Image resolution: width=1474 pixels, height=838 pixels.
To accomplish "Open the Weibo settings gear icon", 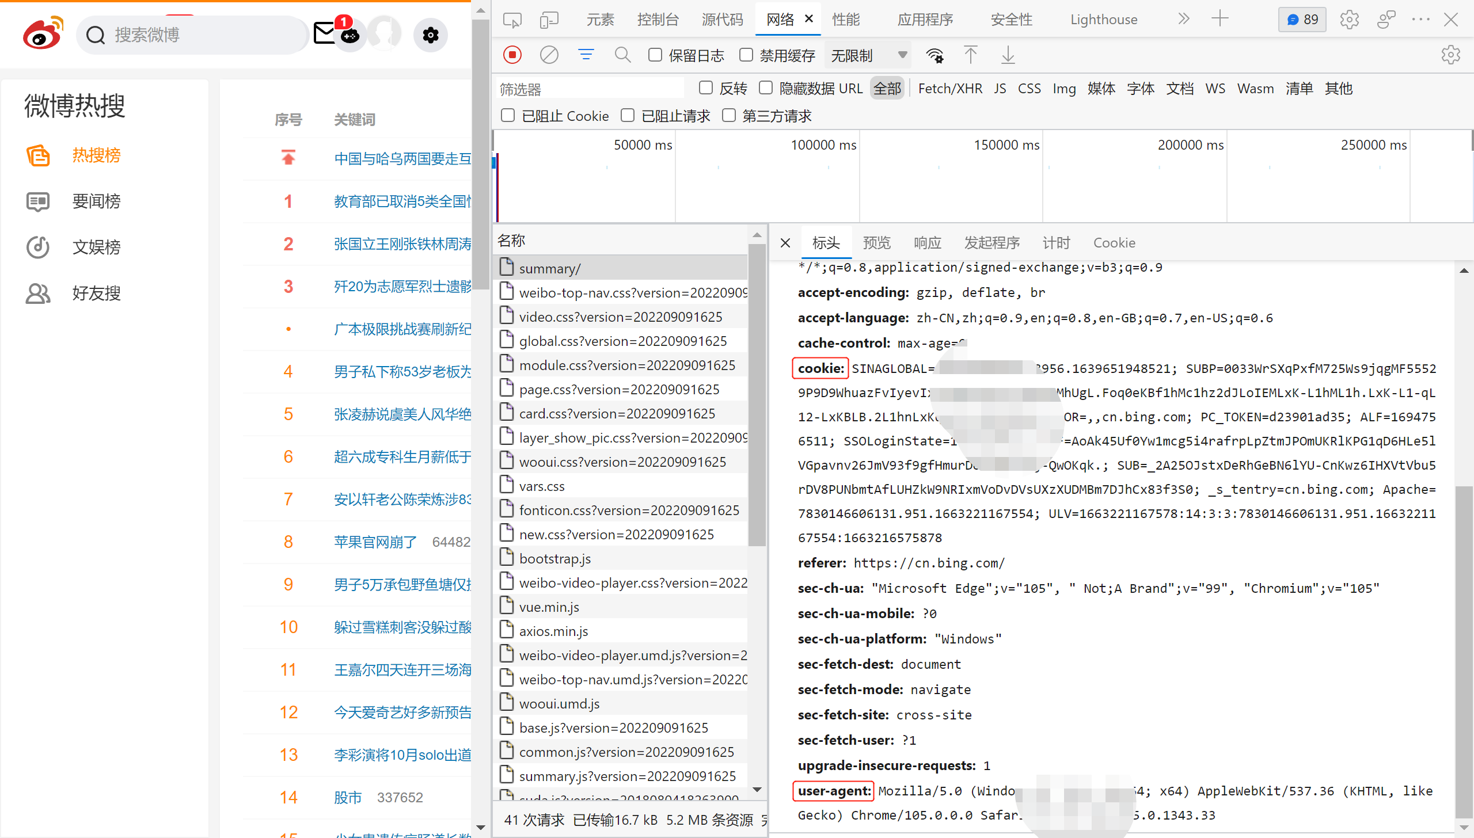I will pos(430,35).
